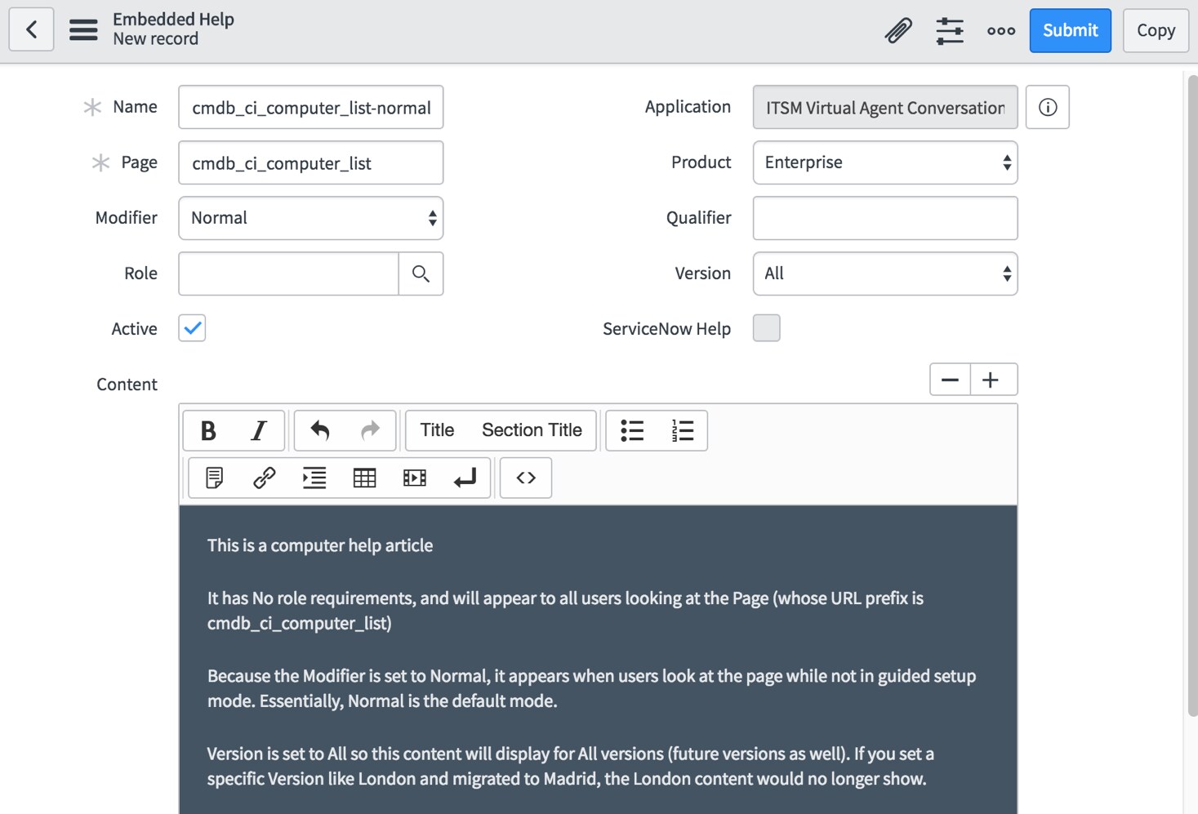Open the hamburger navigation menu

point(82,29)
